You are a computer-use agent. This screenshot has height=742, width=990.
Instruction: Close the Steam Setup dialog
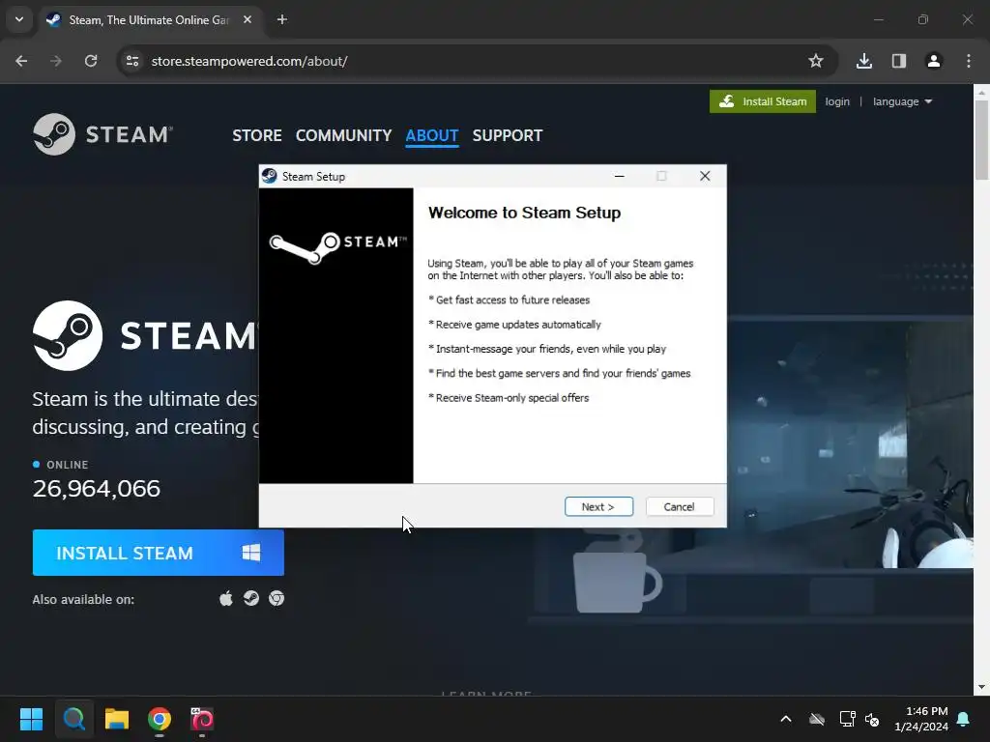[x=705, y=176]
